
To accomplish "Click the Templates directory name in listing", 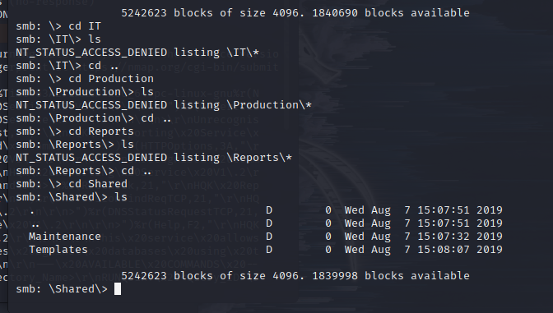I will click(58, 250).
